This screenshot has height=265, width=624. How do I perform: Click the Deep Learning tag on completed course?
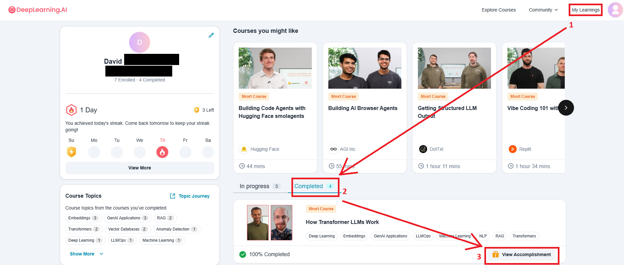(x=322, y=236)
